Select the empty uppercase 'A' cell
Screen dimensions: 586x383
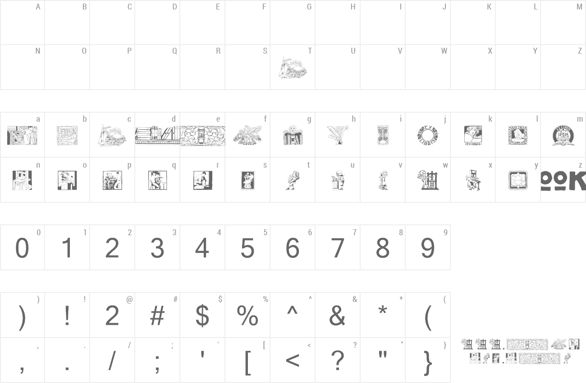(23, 23)
